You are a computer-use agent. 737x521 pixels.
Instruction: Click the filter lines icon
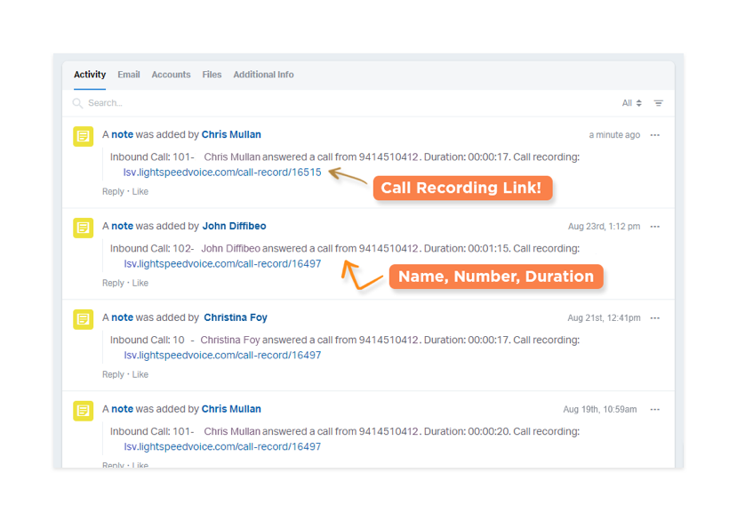coord(659,103)
